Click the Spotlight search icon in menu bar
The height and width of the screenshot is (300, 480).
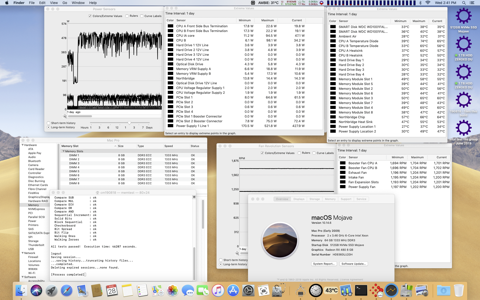pyautogui.click(x=464, y=3)
